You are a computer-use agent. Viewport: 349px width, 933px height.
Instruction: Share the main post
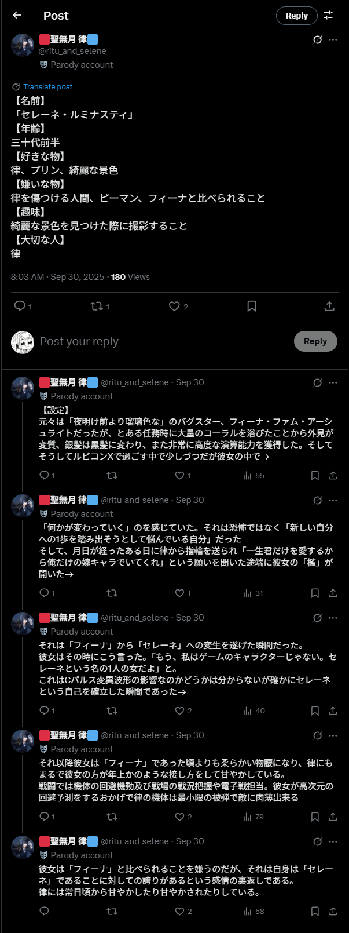pyautogui.click(x=329, y=306)
